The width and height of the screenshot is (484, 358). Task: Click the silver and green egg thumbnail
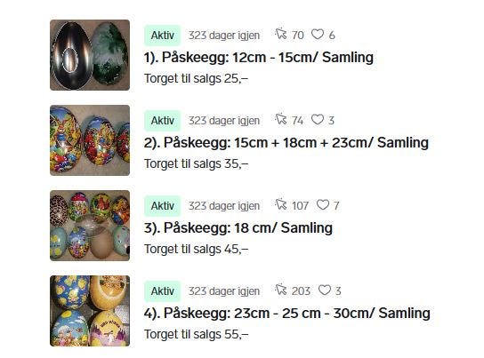click(x=90, y=55)
